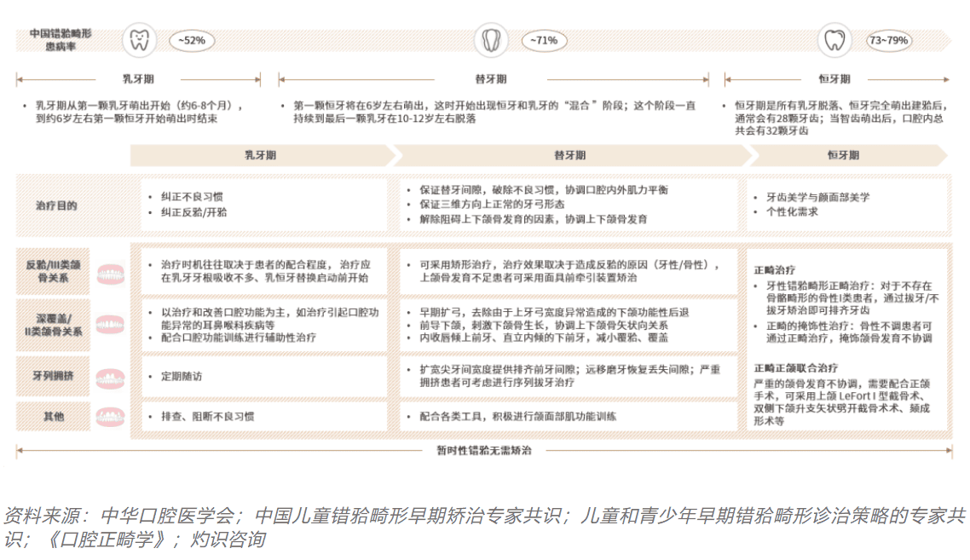
Task: Select the 反𬌗/III类颌骨关系 row label
Action: coord(54,272)
